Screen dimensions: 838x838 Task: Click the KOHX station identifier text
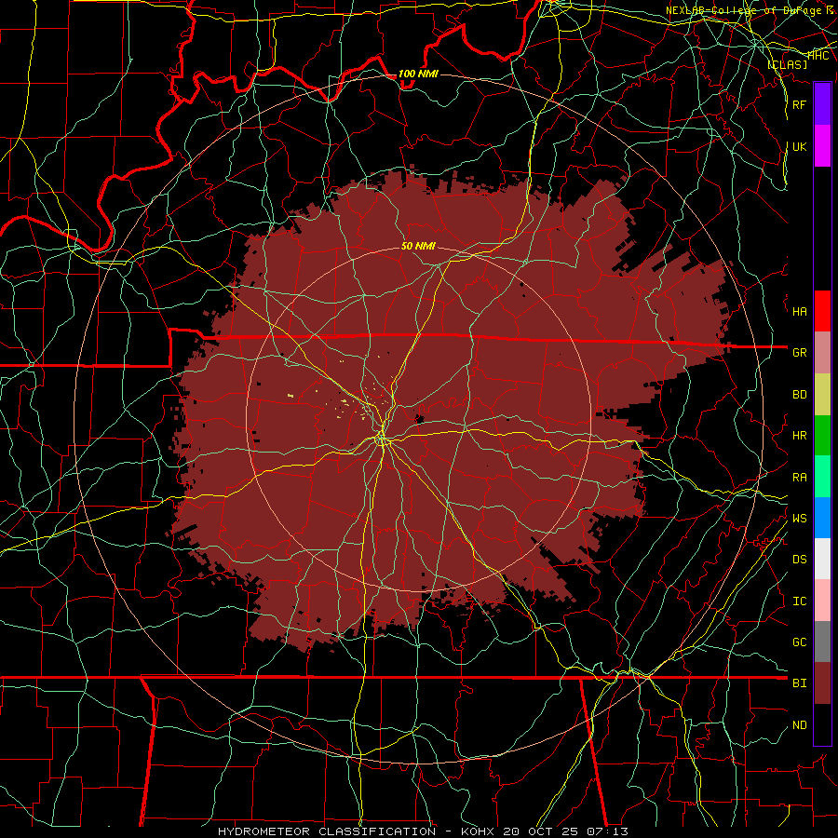(x=478, y=831)
